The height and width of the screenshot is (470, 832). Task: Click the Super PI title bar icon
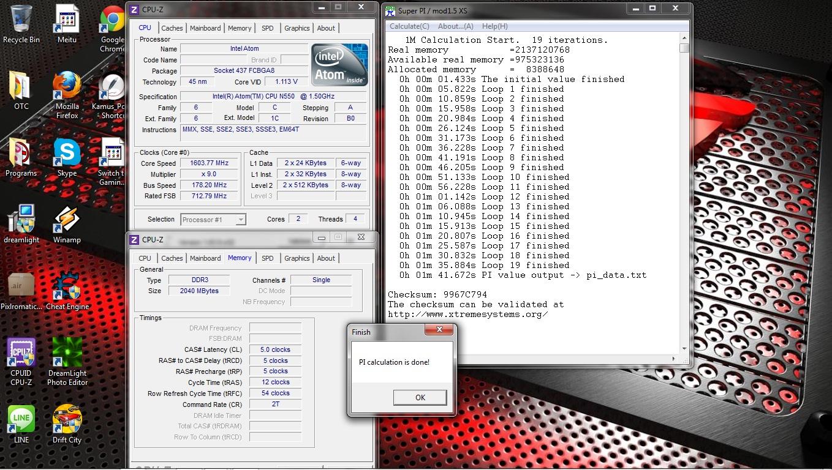390,10
